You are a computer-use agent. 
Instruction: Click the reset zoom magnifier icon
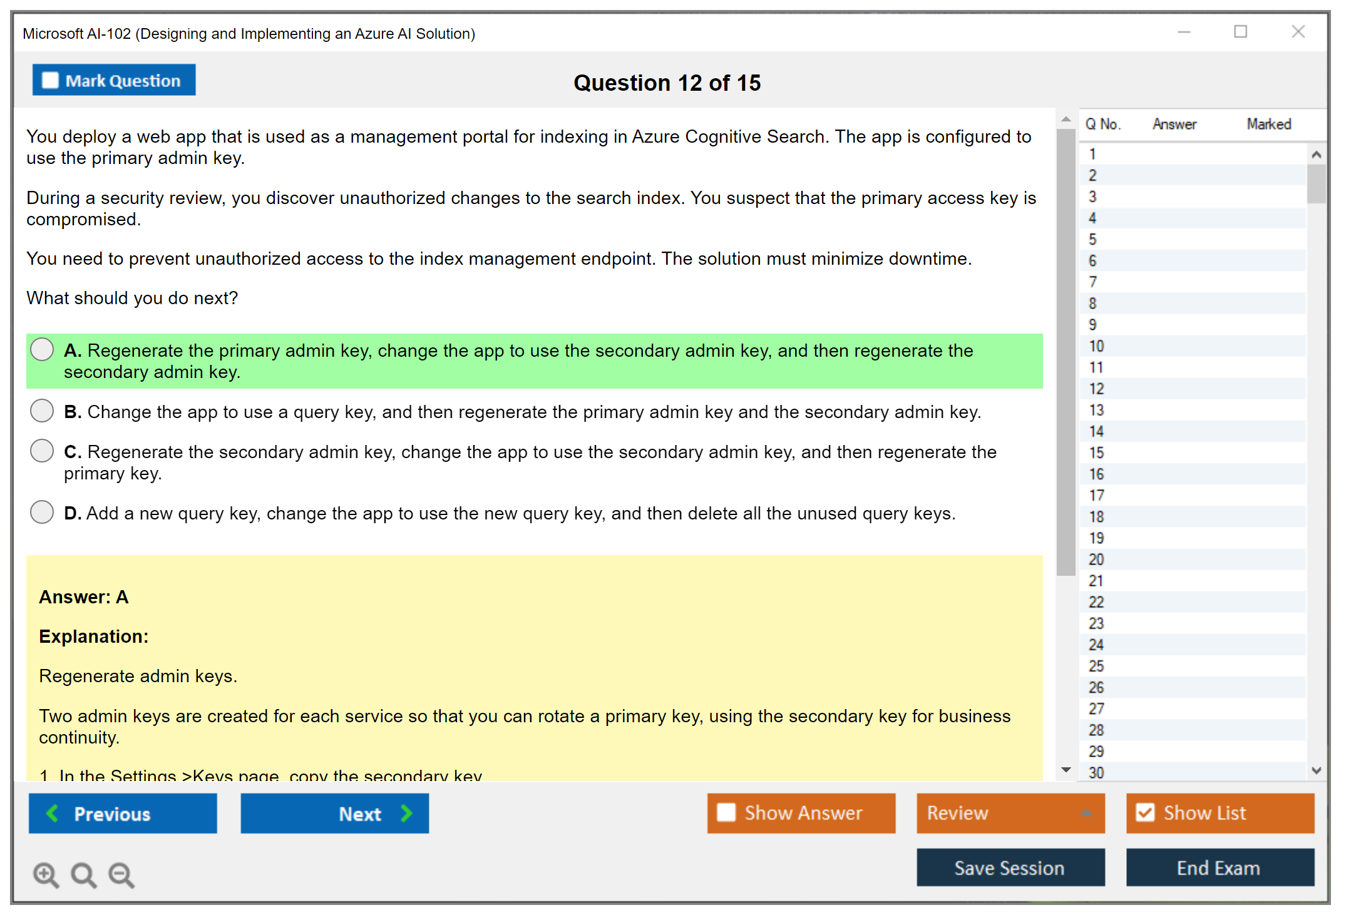83,874
